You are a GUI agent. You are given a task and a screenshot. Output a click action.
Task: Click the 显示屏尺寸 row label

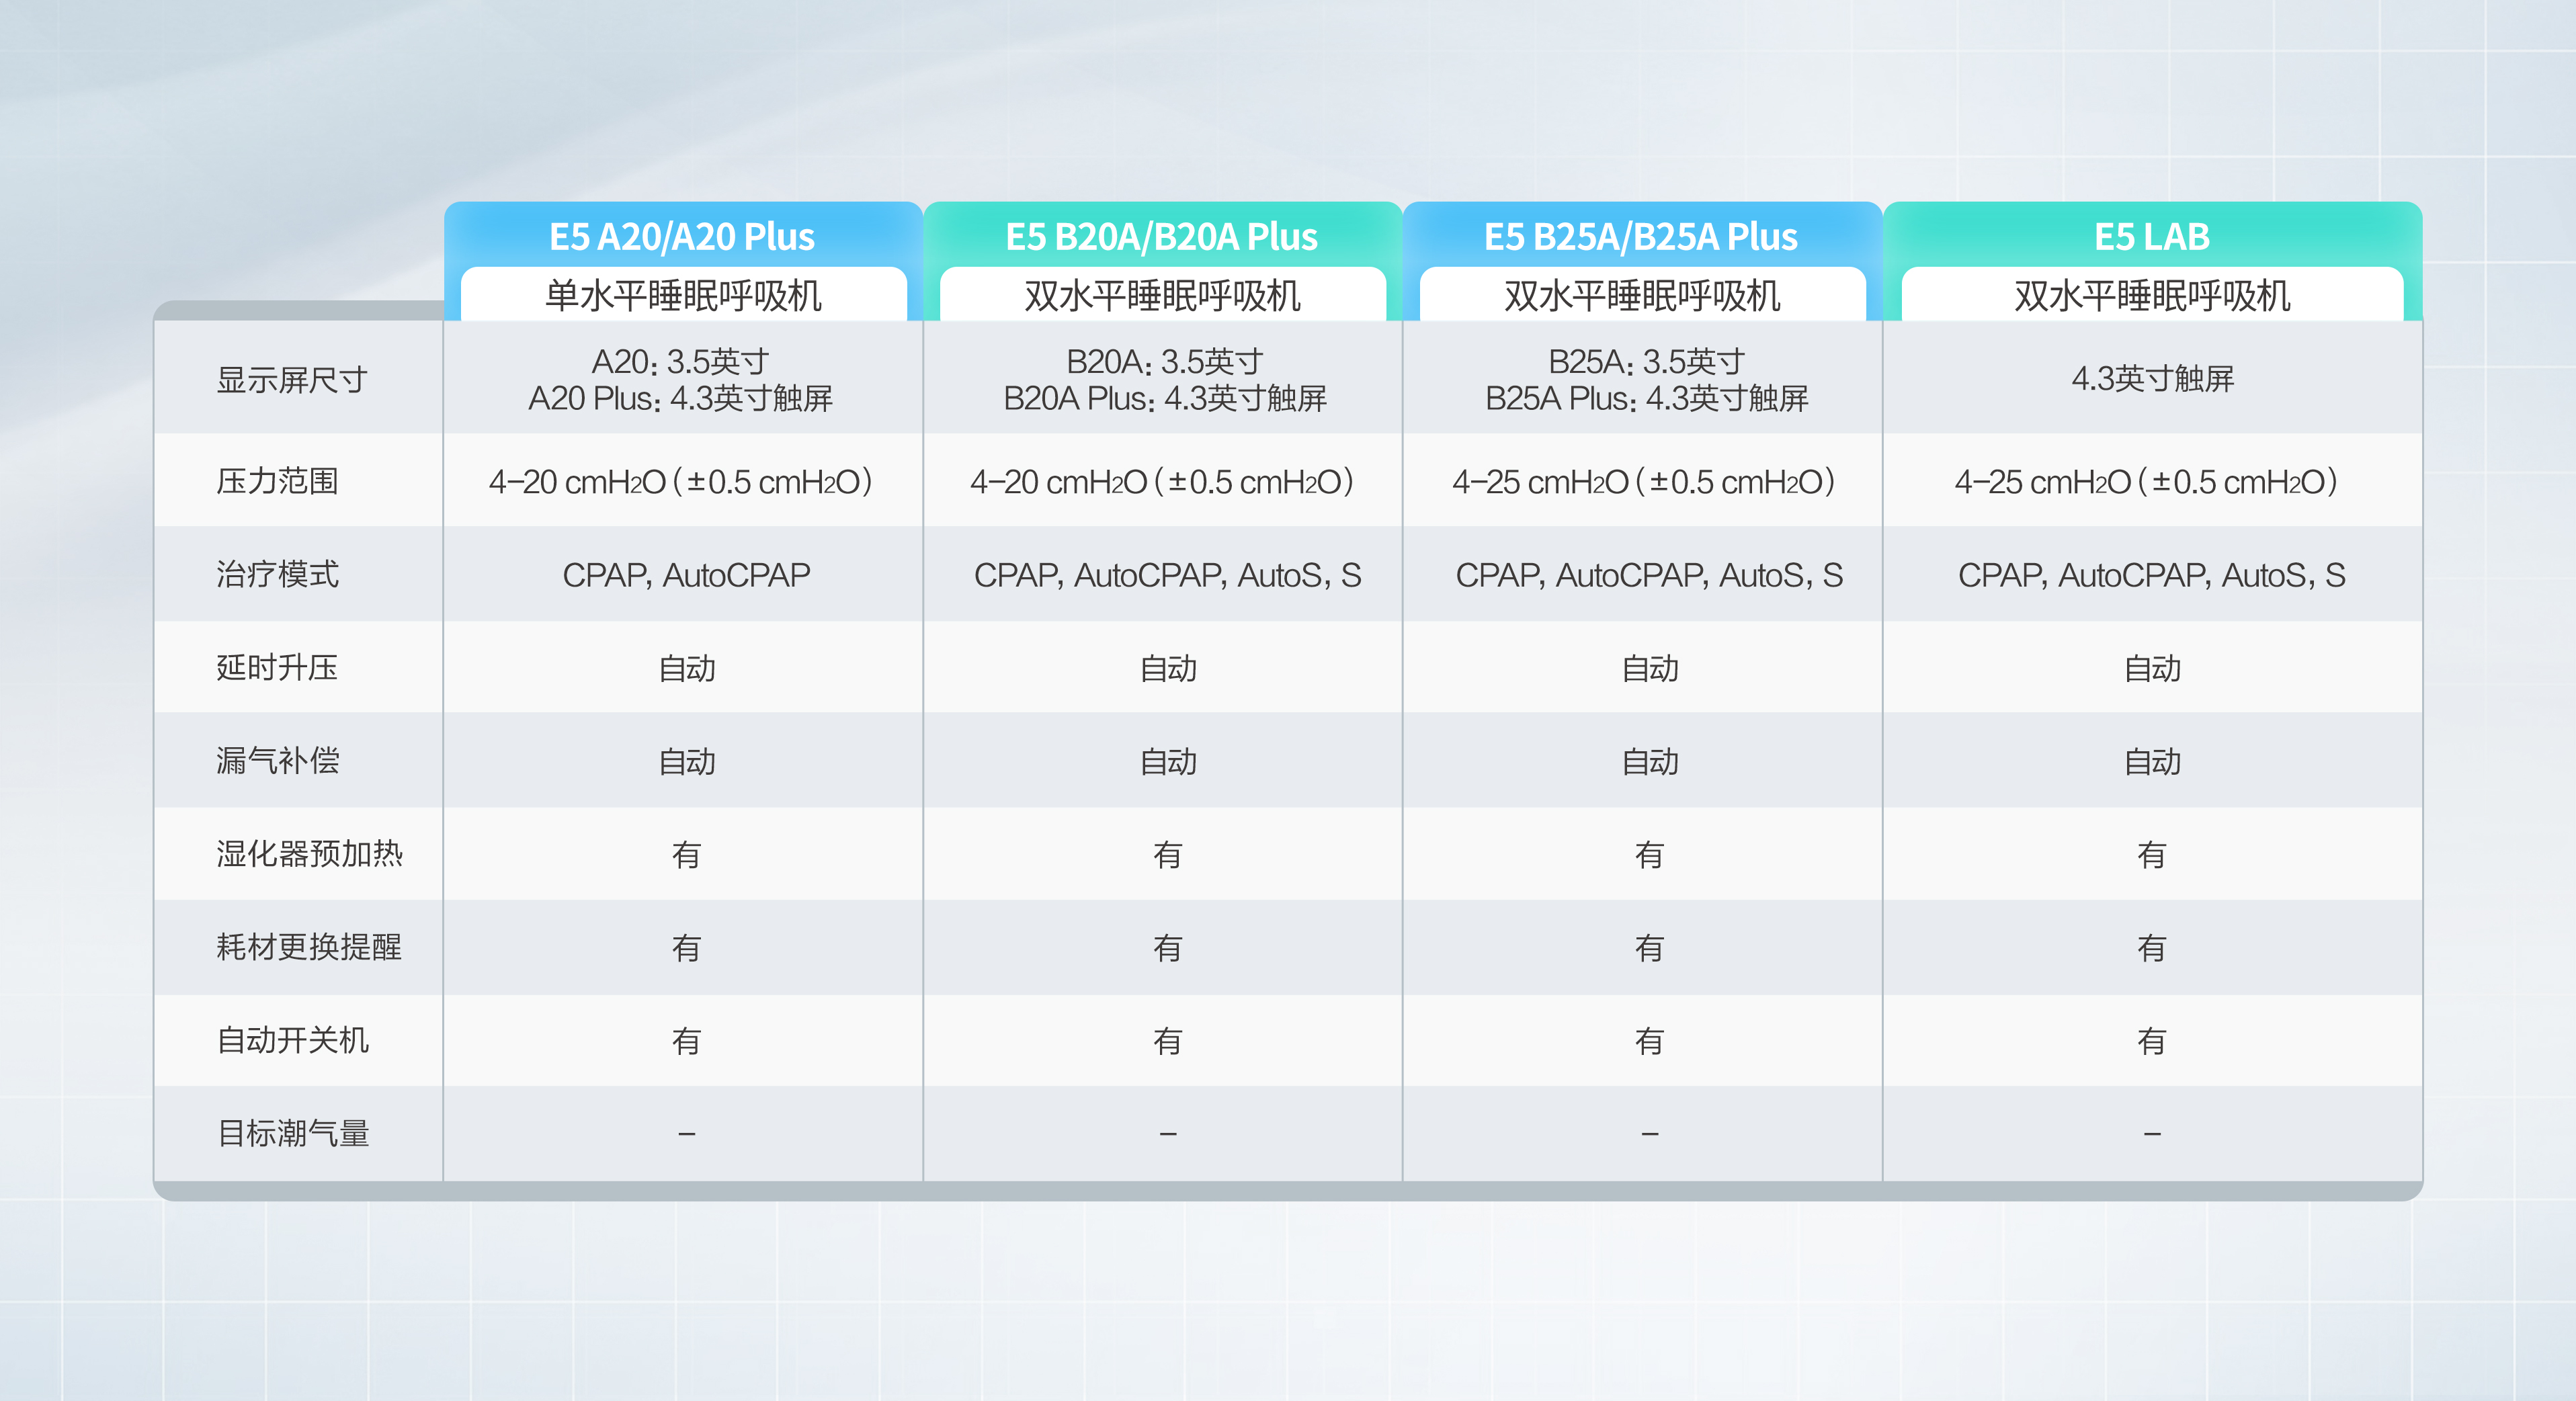tap(292, 380)
